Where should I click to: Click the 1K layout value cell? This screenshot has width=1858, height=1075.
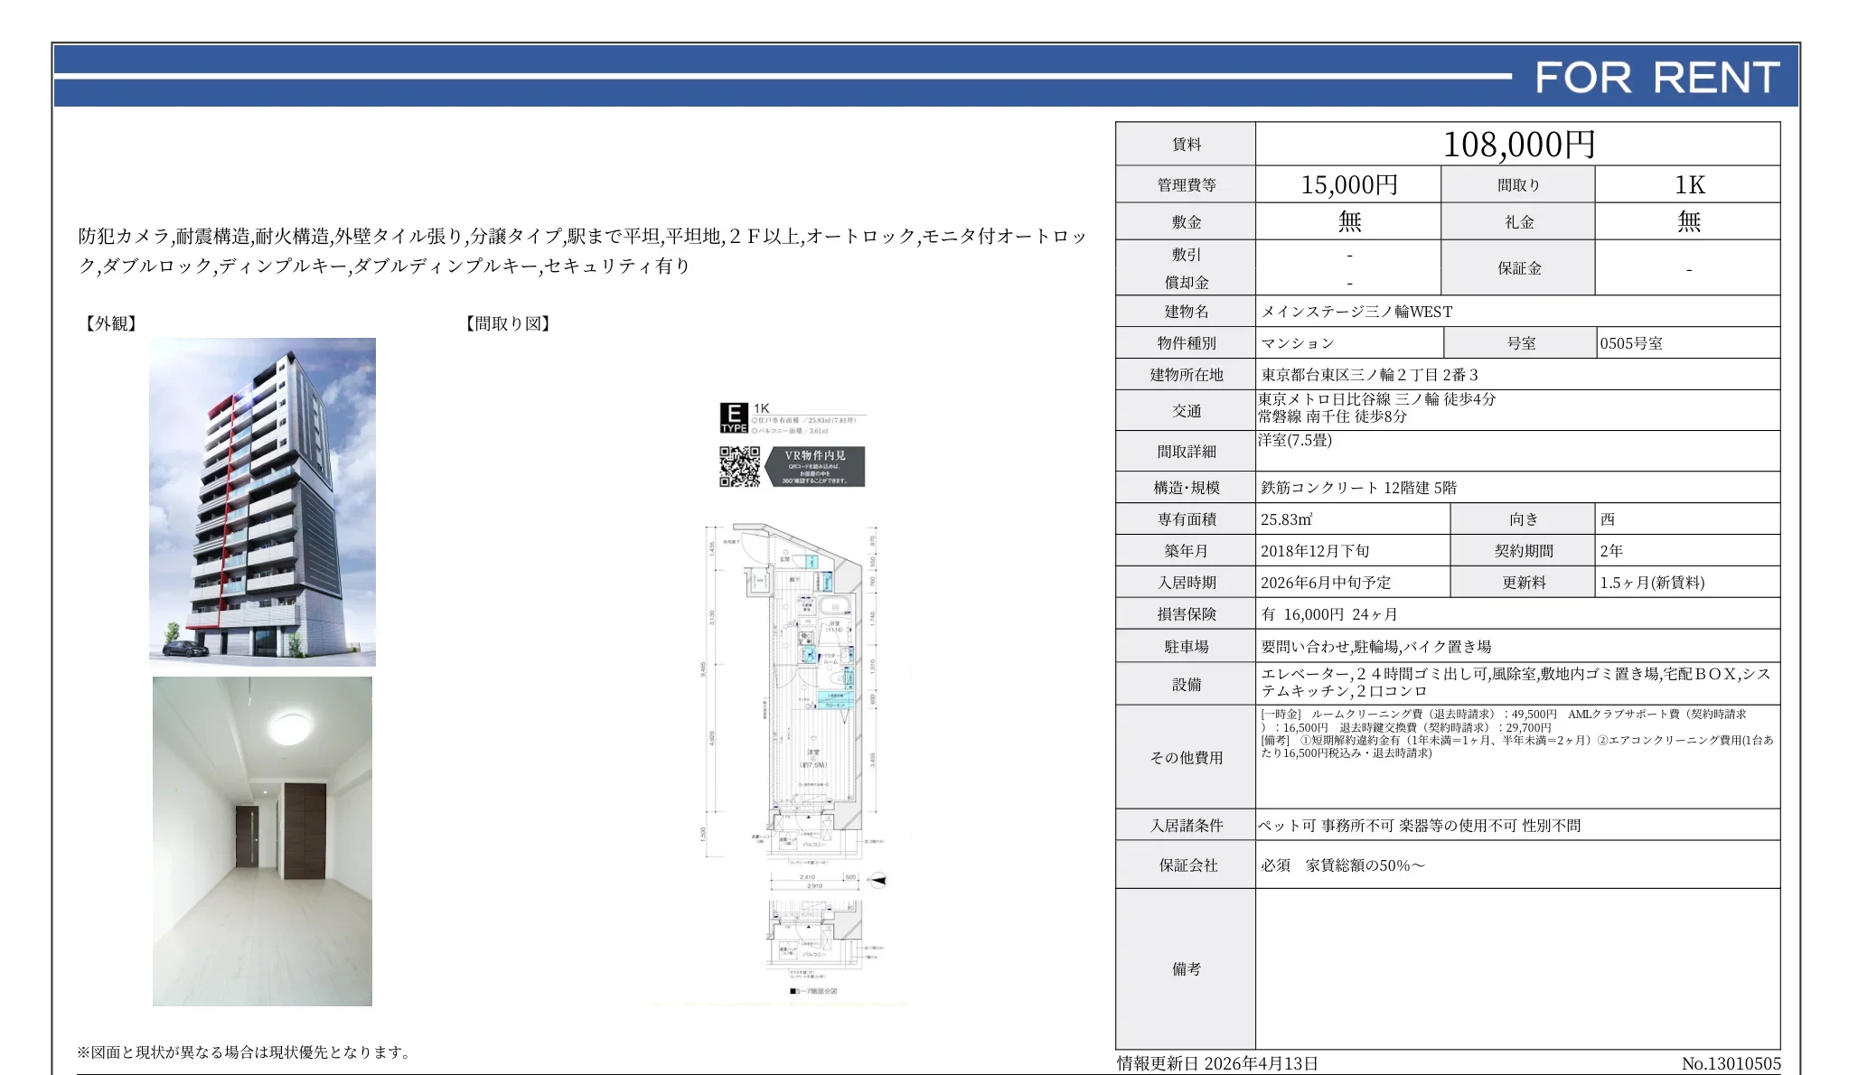(x=1688, y=185)
